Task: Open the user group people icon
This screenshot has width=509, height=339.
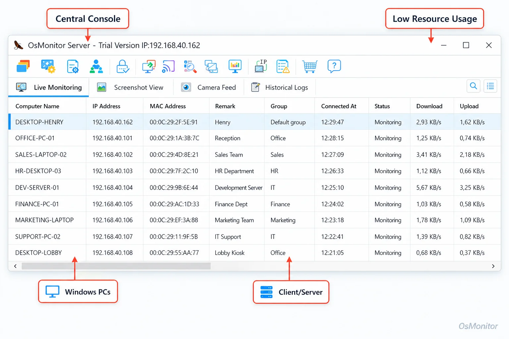Action: point(96,66)
